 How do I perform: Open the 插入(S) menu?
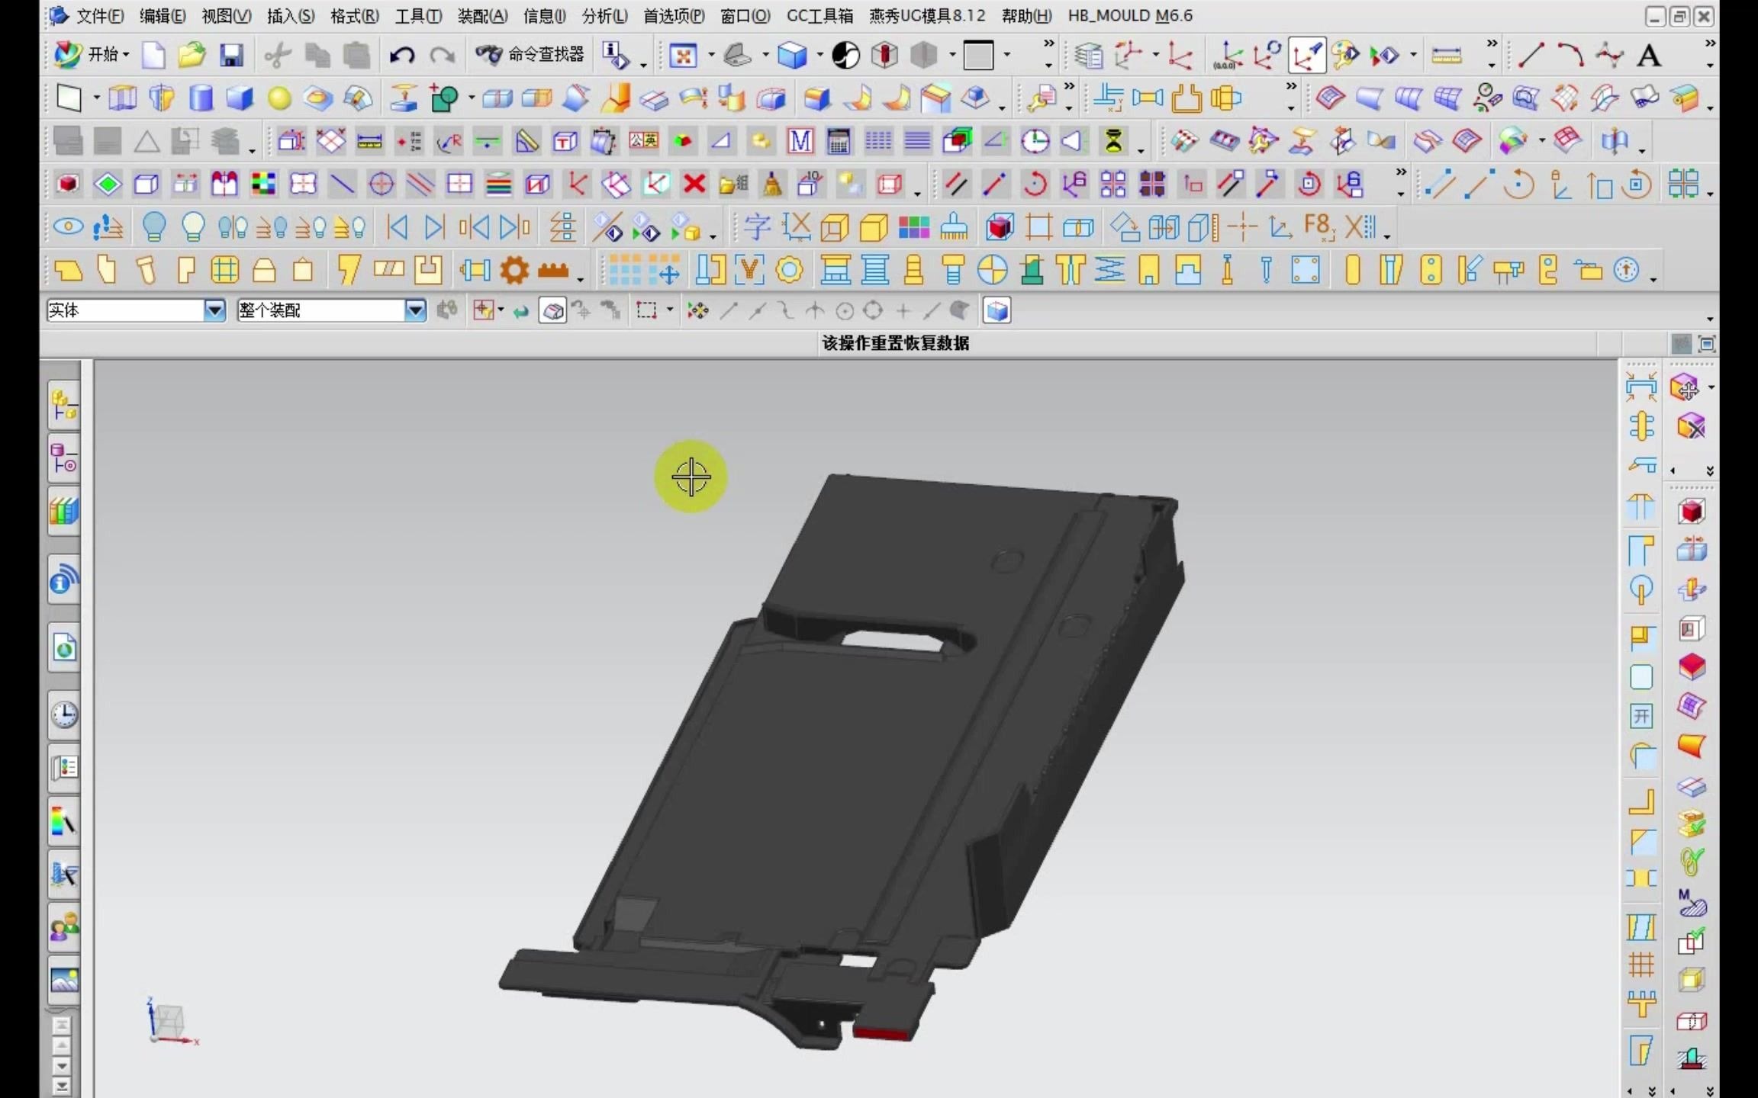click(x=290, y=16)
